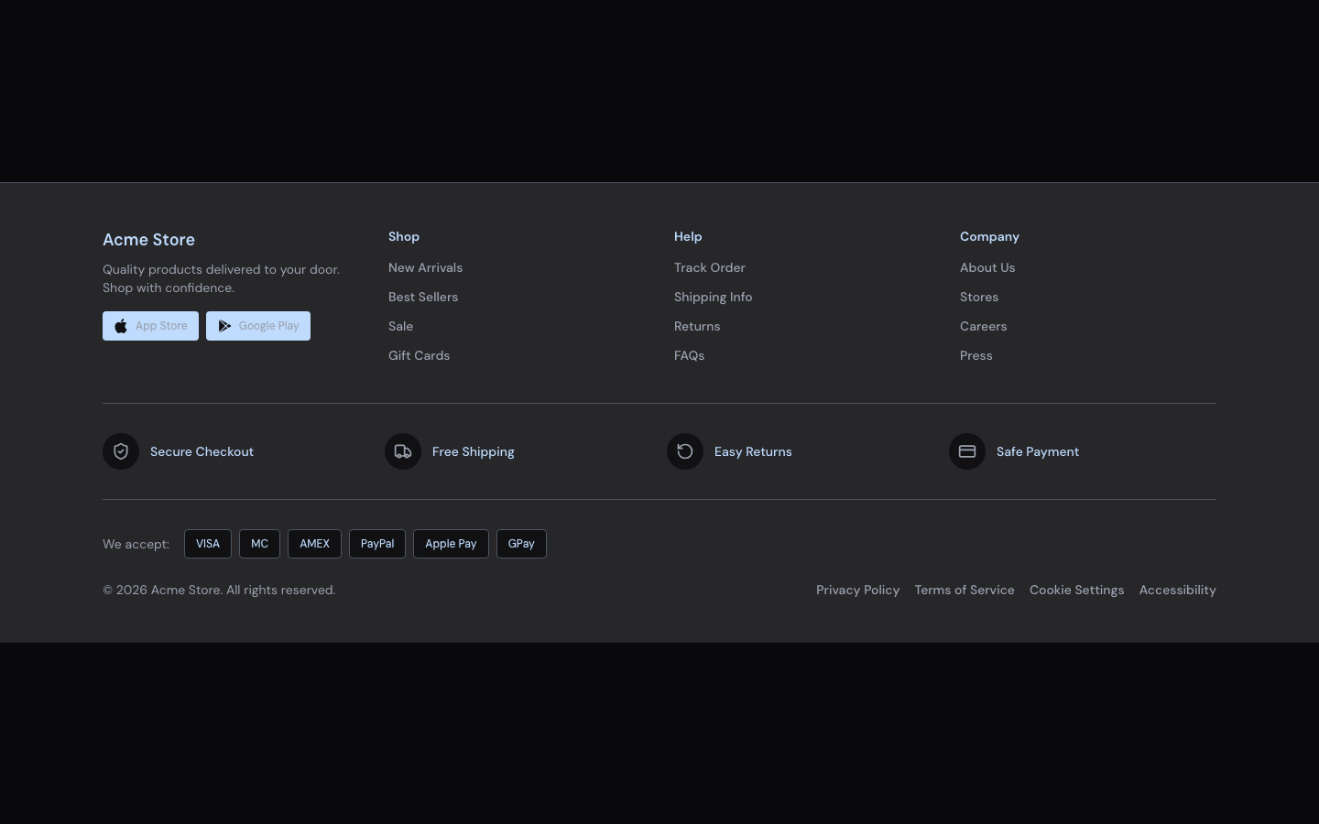
Task: View the FAQs link
Action: pyautogui.click(x=689, y=355)
